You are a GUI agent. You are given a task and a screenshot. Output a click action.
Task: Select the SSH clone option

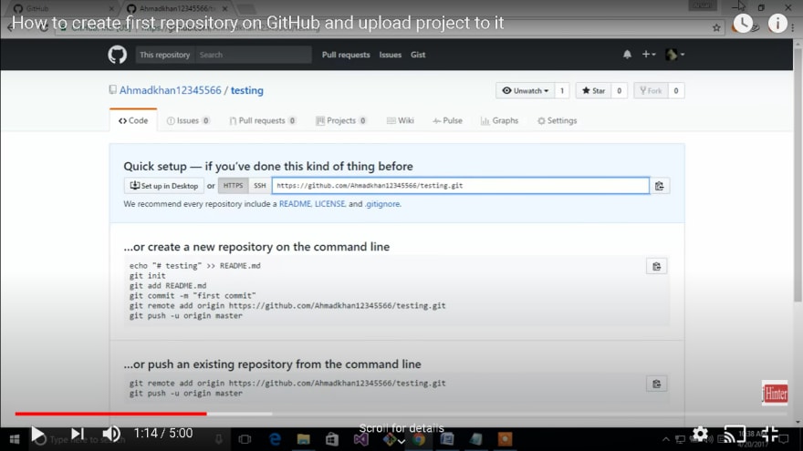260,186
